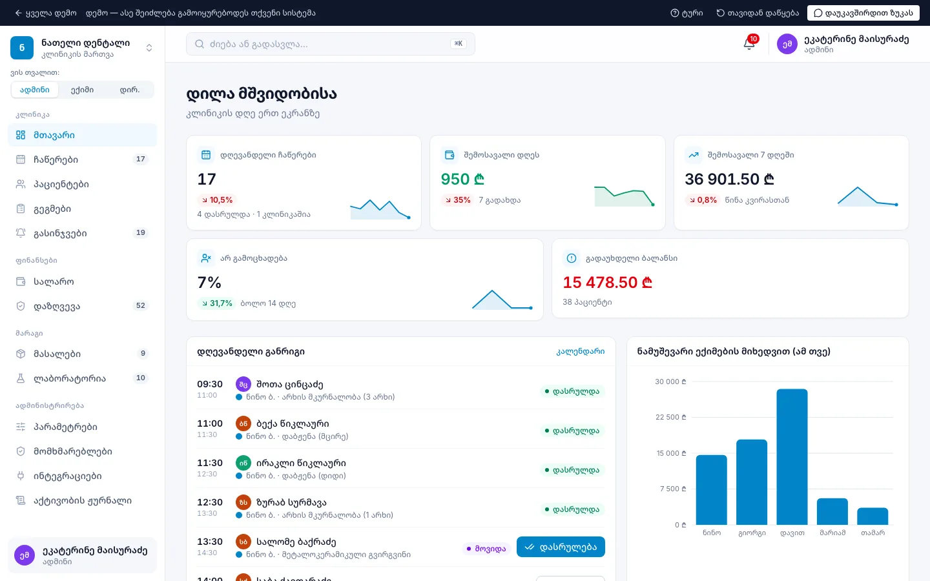
Task: Open the ეკატერინე მაისურაძე header user menu
Action: coord(843,44)
